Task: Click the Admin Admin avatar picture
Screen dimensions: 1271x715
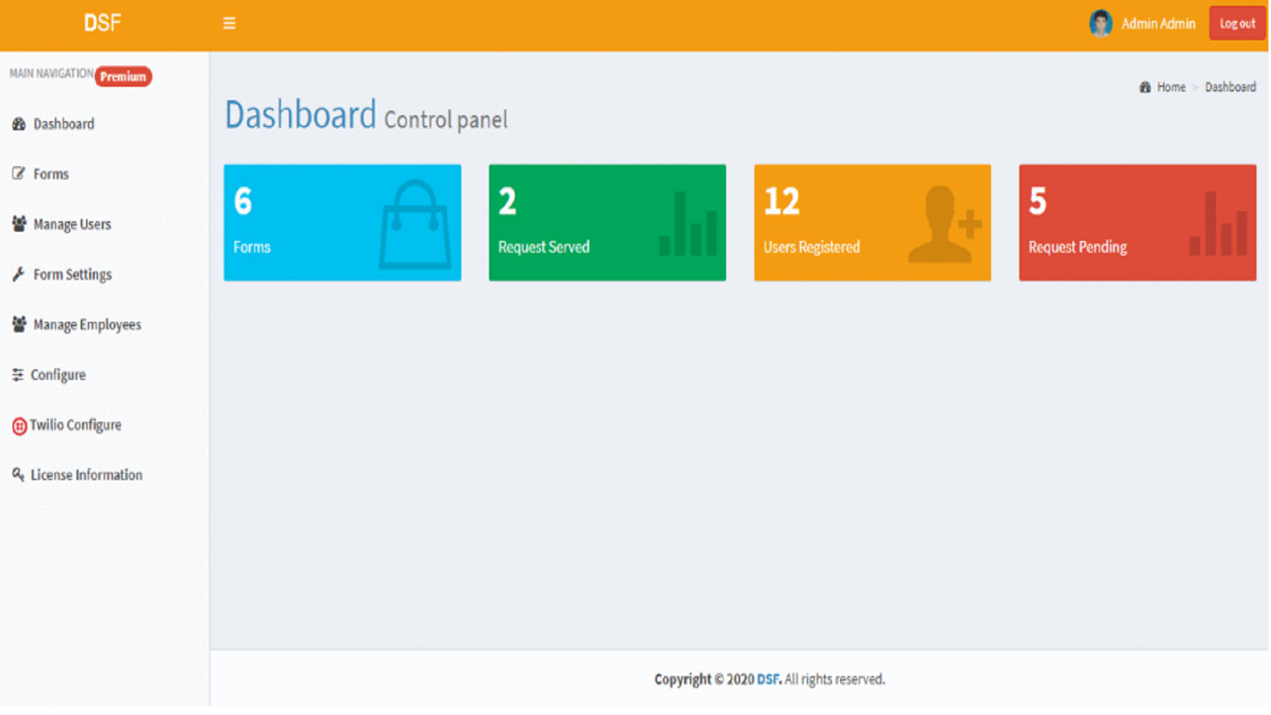Action: click(x=1100, y=23)
